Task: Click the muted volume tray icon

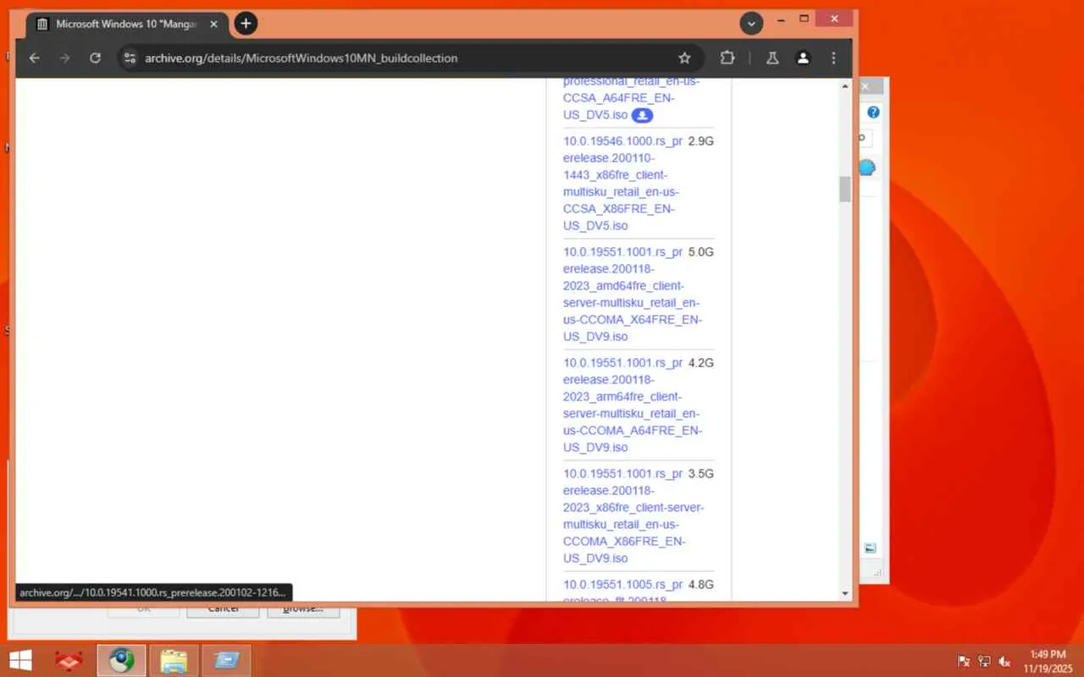Action: [x=1005, y=661]
